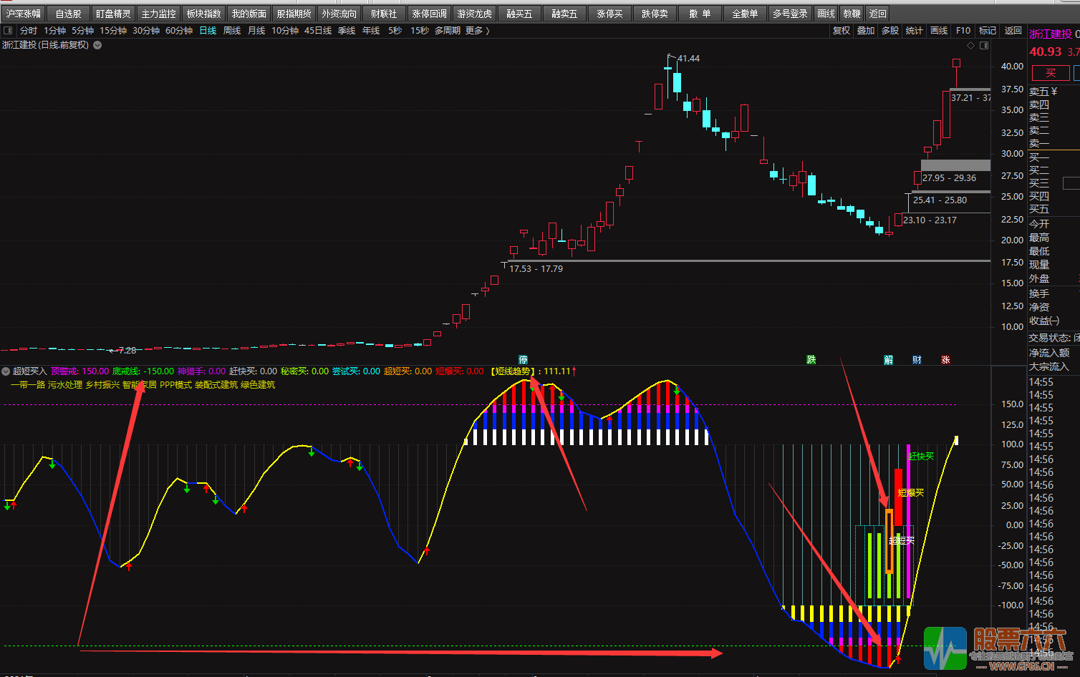Click the 解 event marker icon
The height and width of the screenshot is (677, 1080).
[888, 360]
